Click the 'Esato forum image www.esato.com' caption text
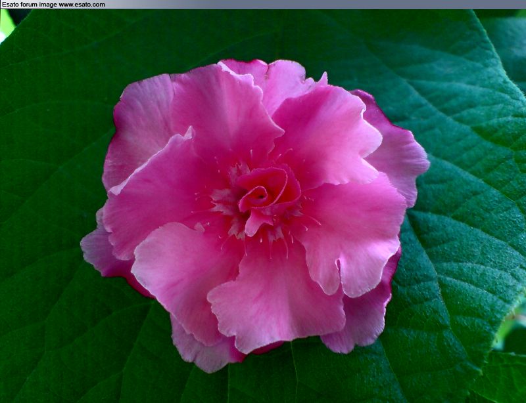Viewport: 526px width, 403px height. point(53,5)
